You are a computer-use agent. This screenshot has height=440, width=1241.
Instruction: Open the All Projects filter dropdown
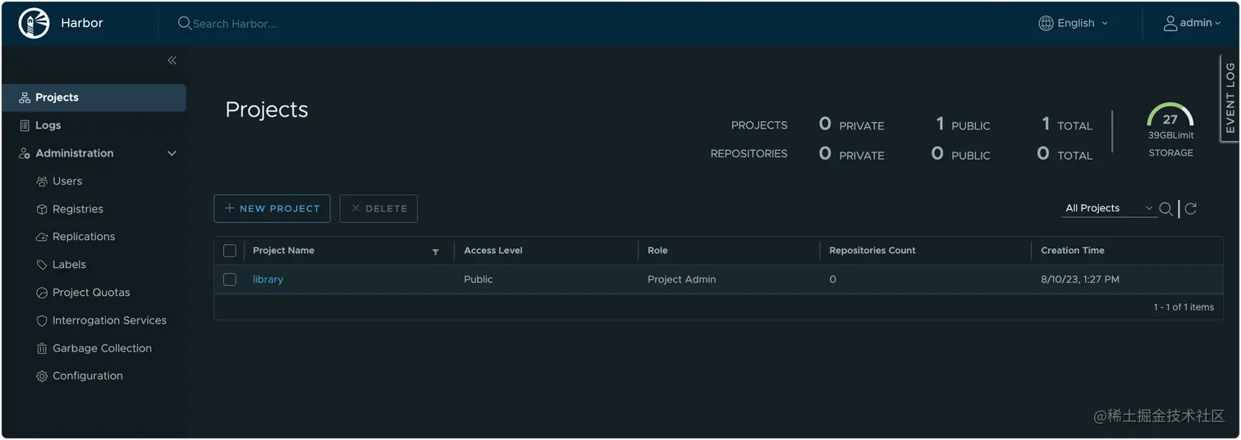[1108, 208]
